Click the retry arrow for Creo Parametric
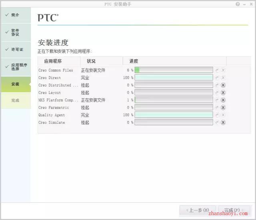Screen dimensions: 256x220 pos(217,108)
